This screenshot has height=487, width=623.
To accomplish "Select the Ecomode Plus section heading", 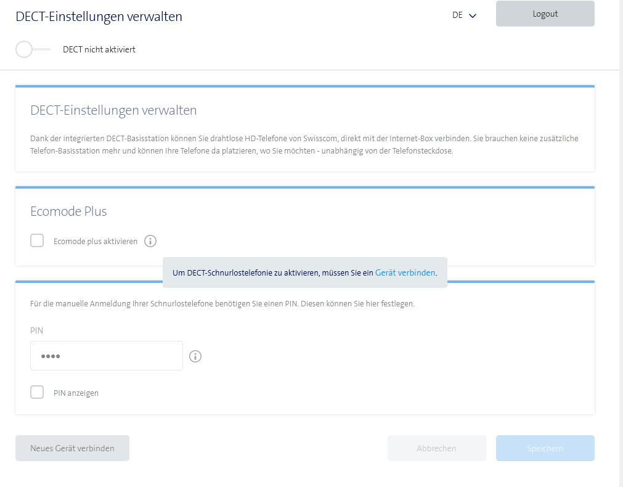I will pyautogui.click(x=68, y=211).
